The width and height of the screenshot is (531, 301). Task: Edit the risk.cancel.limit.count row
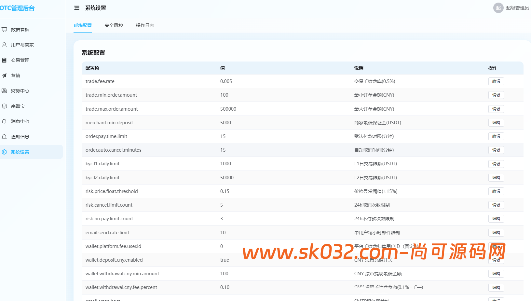[x=496, y=205]
